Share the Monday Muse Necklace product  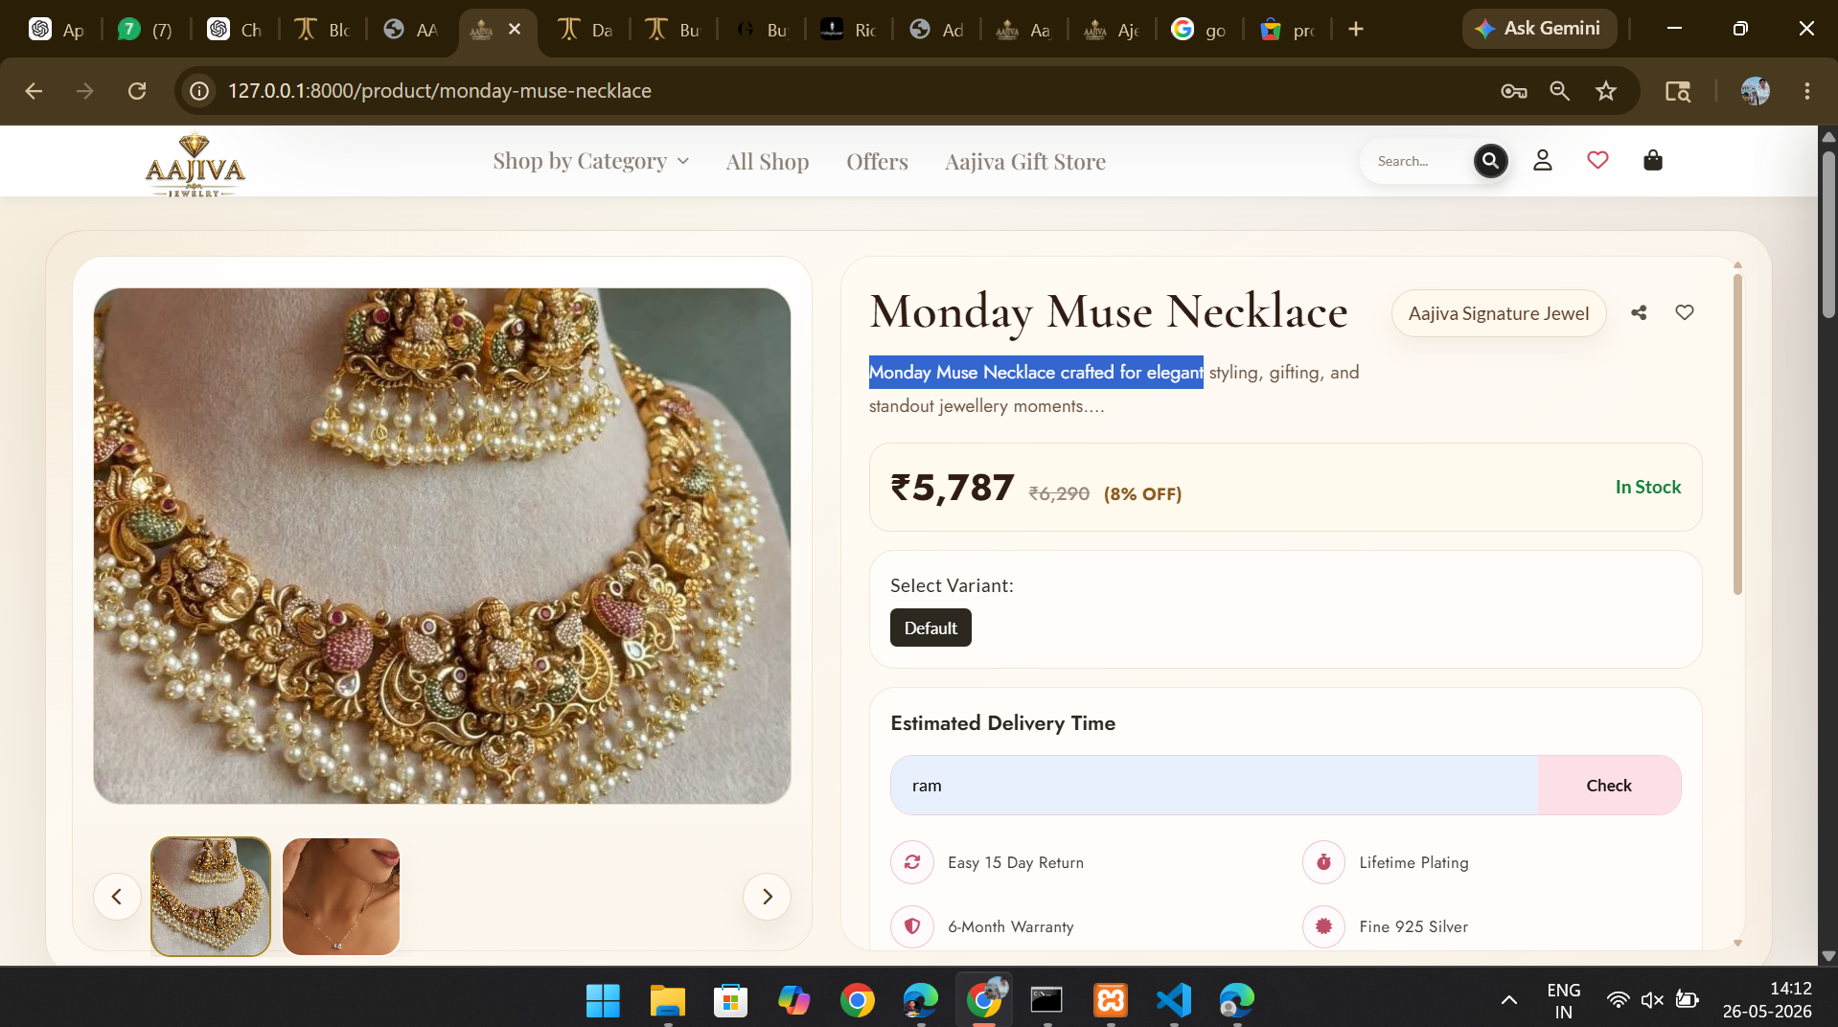coord(1639,312)
